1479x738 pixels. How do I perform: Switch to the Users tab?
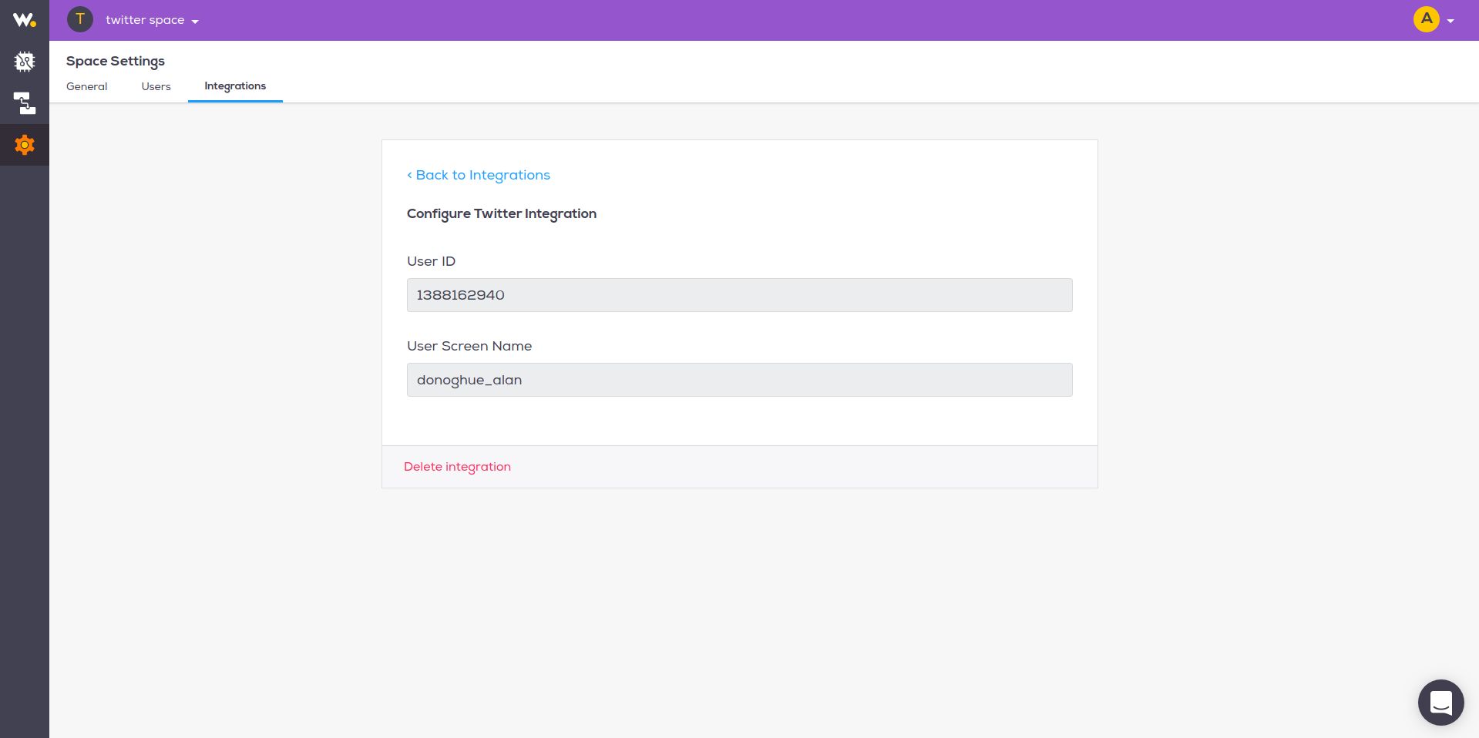tap(156, 86)
